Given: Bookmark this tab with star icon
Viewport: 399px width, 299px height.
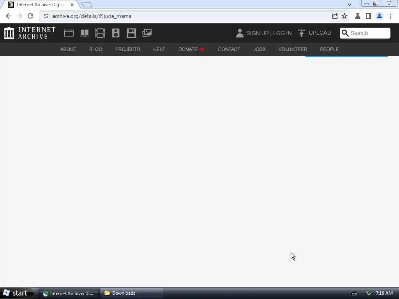Looking at the screenshot, I should 344,16.
